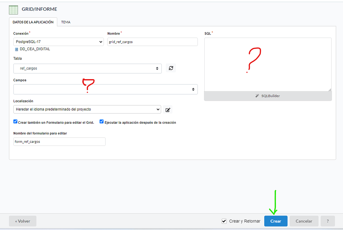The image size is (343, 230).
Task: Open the Conexión dropdown showing PostgreSQL-17
Action: pos(59,42)
